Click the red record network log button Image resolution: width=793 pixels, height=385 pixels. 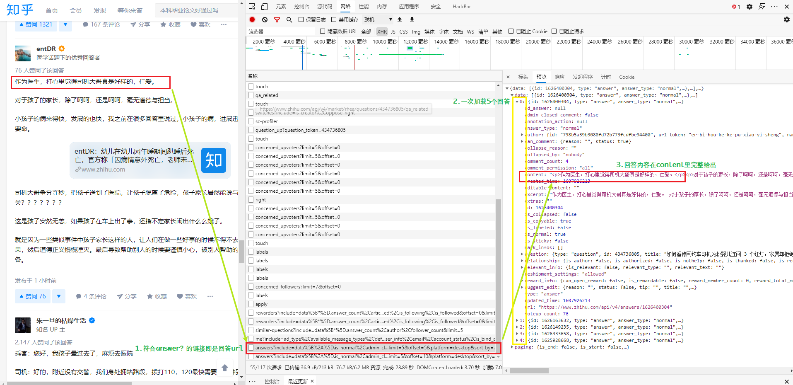point(252,19)
